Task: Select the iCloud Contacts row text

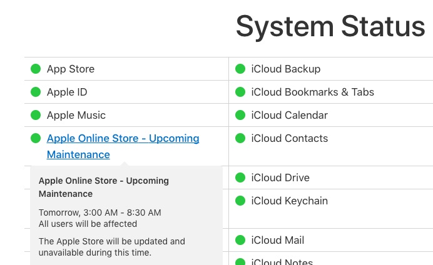Action: [290, 138]
